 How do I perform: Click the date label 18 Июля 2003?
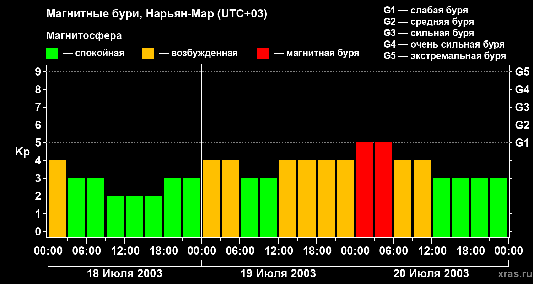pyautogui.click(x=125, y=274)
